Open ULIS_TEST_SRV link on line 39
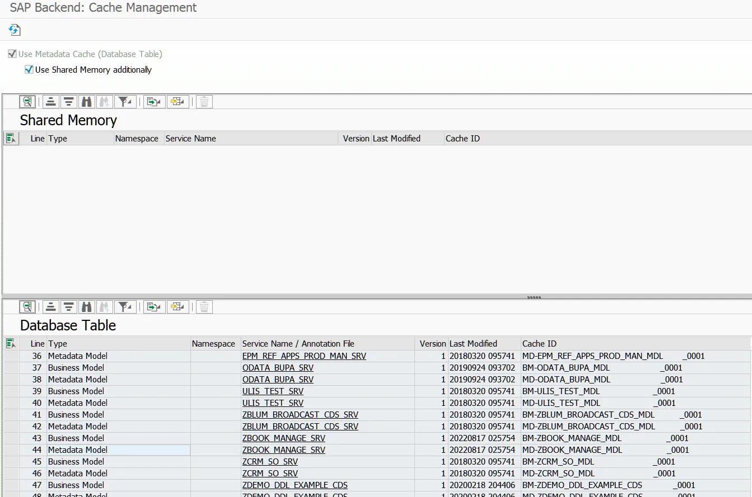Viewport: 752px width, 497px height. [273, 391]
